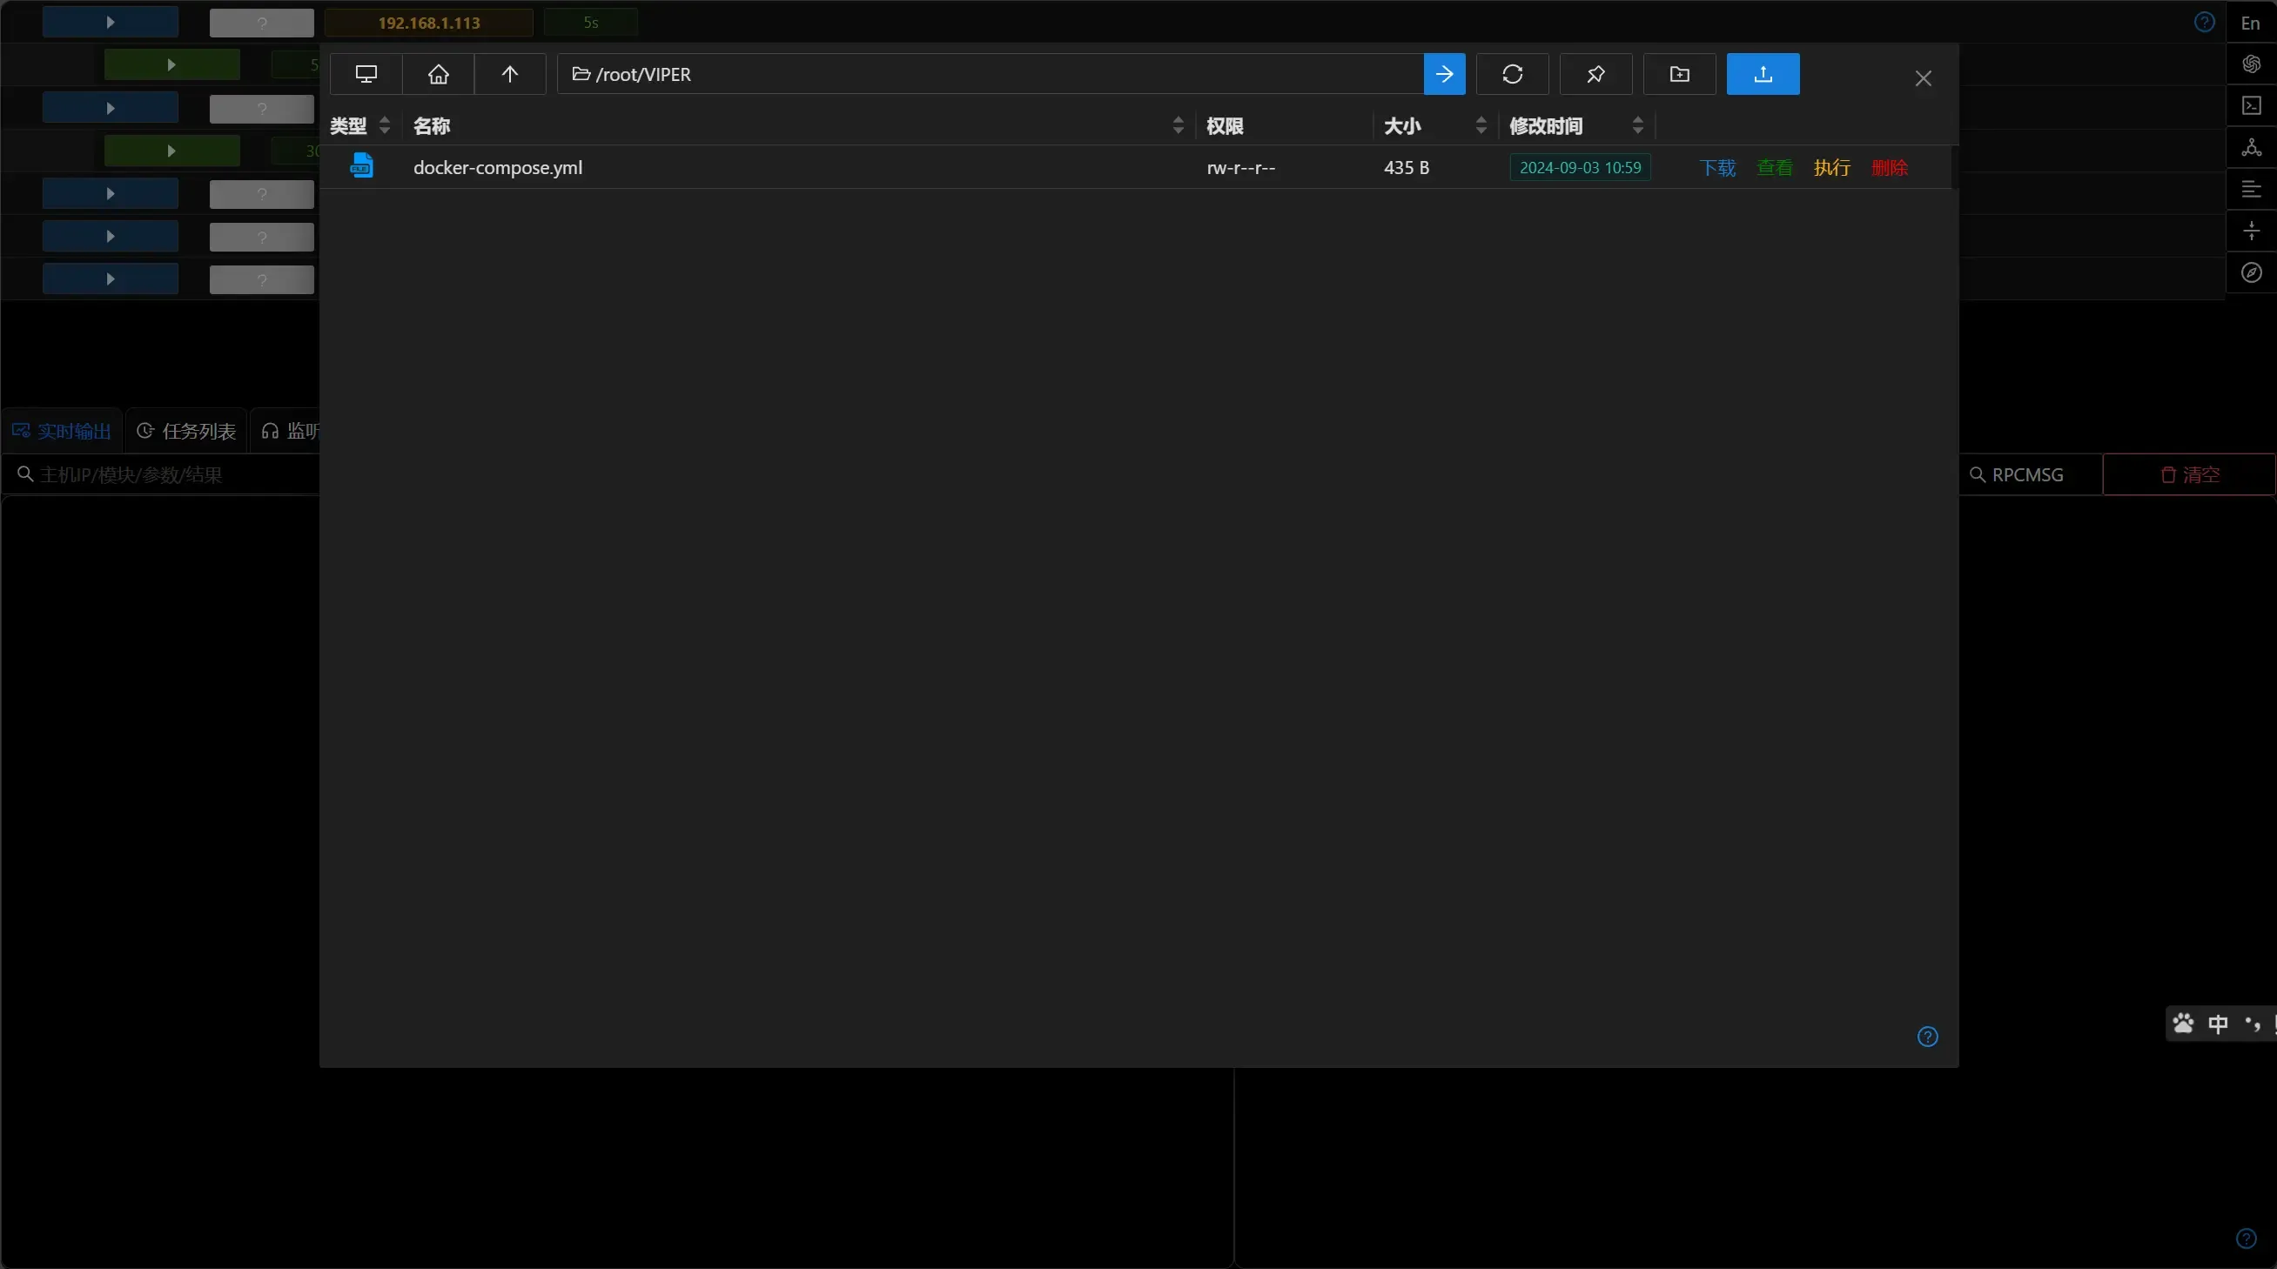Viewport: 2277px width, 1269px height.
Task: Click the blue help icon beside the En button
Action: pyautogui.click(x=2205, y=22)
